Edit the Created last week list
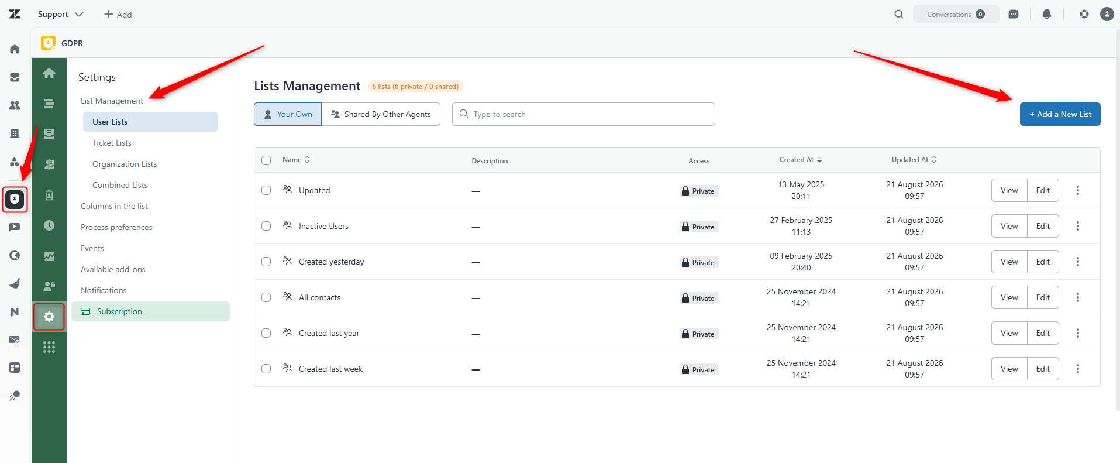 [x=1043, y=369]
